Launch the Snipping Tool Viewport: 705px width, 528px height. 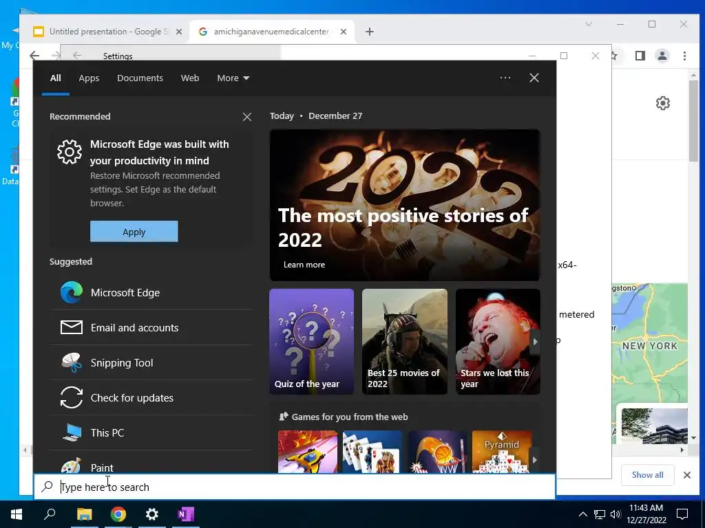(x=151, y=363)
